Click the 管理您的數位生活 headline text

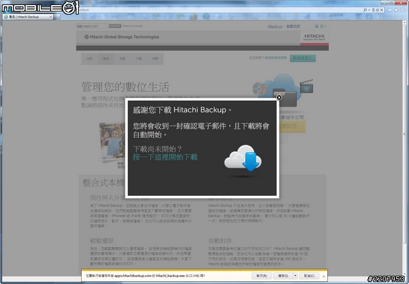(x=125, y=87)
